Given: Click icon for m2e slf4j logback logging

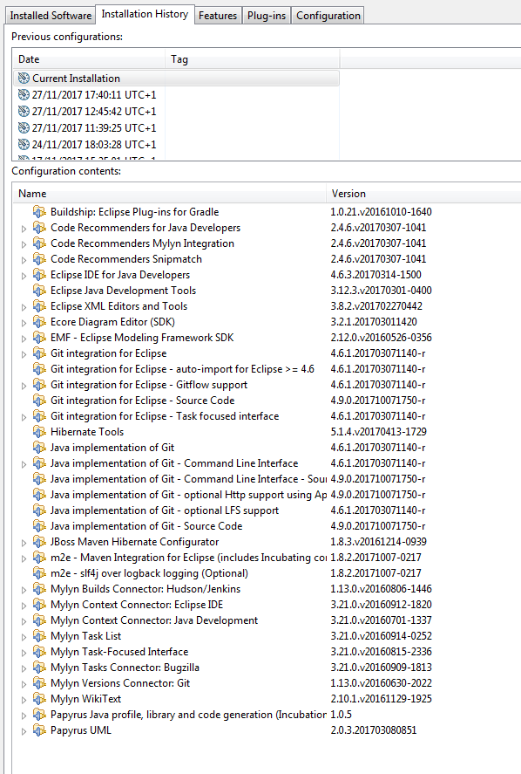Looking at the screenshot, I should coord(39,573).
